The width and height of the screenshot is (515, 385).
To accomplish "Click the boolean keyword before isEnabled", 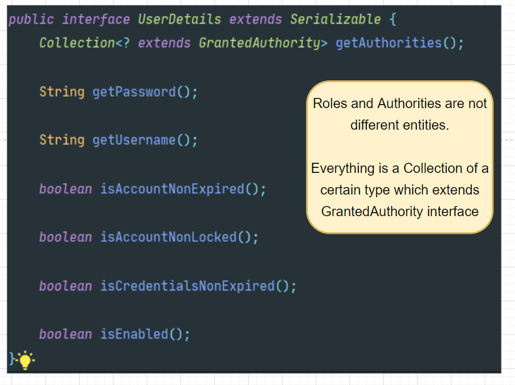I will (66, 334).
